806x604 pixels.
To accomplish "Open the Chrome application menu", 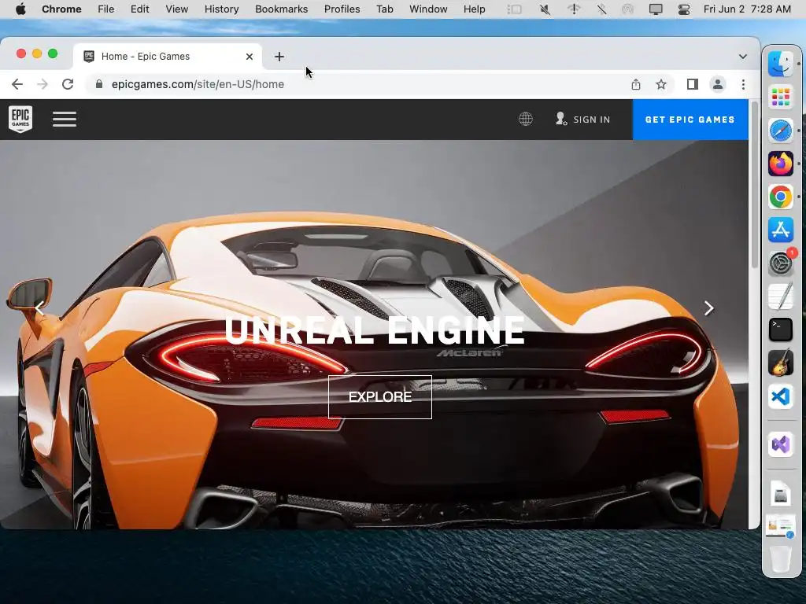I will 61,9.
